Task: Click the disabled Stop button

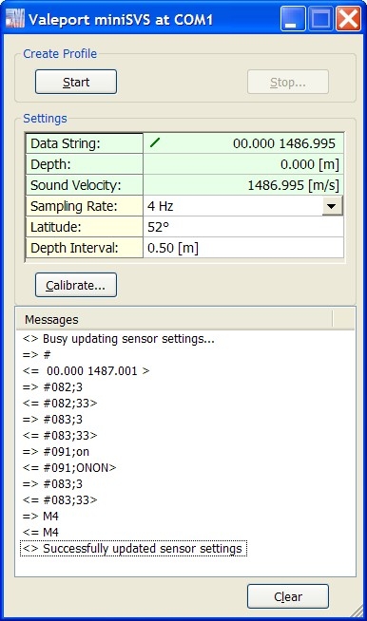Action: (x=288, y=82)
